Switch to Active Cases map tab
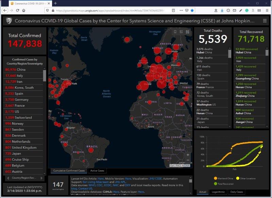The image size is (272, 198). coord(97,170)
